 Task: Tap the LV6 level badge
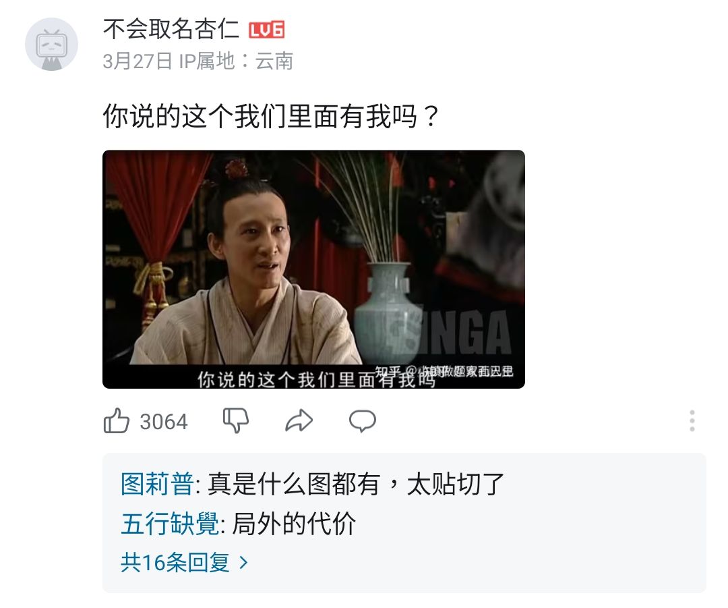266,30
